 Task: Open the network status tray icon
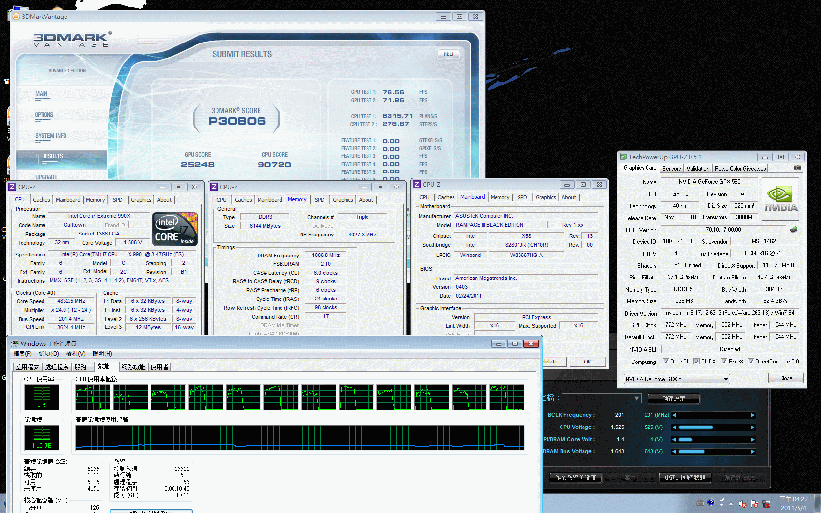(766, 504)
